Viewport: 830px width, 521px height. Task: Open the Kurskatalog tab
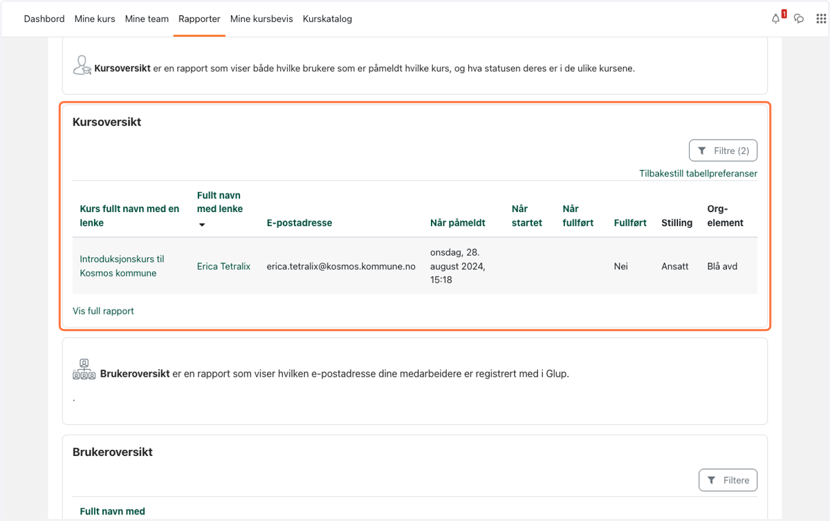coord(327,19)
